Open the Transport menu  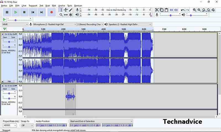[x=33, y=5]
